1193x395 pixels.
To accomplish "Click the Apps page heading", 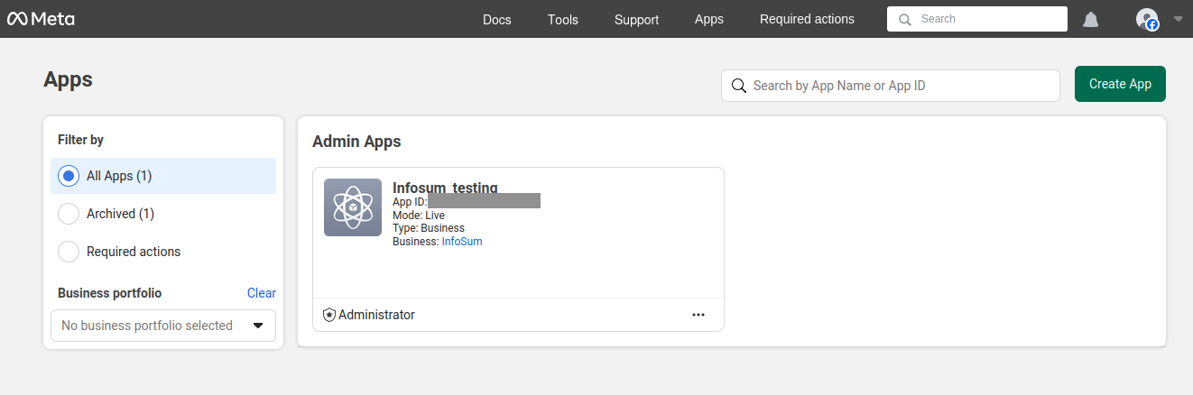I will tap(68, 79).
